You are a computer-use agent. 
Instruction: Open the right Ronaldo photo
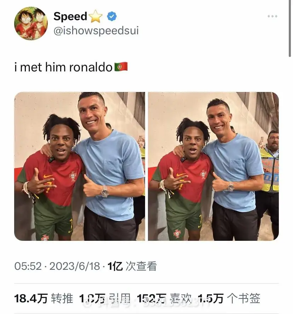[213, 166]
